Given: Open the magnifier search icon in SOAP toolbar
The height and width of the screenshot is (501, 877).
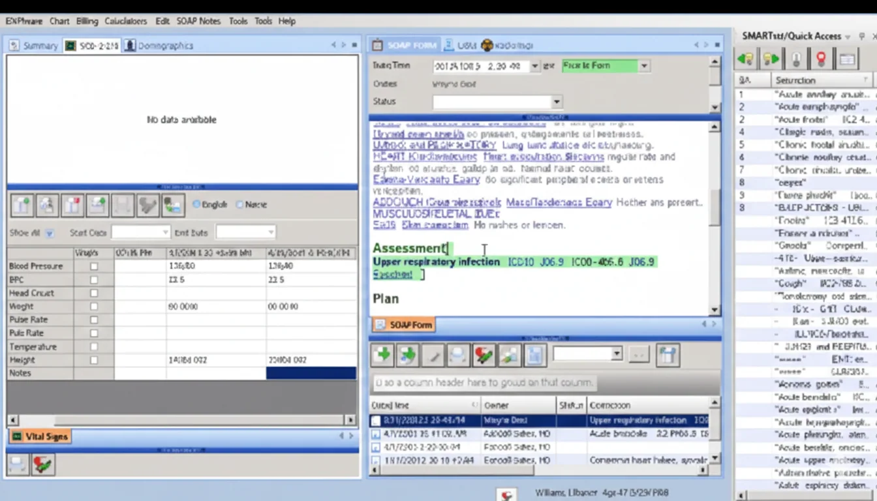Looking at the screenshot, I should [457, 354].
